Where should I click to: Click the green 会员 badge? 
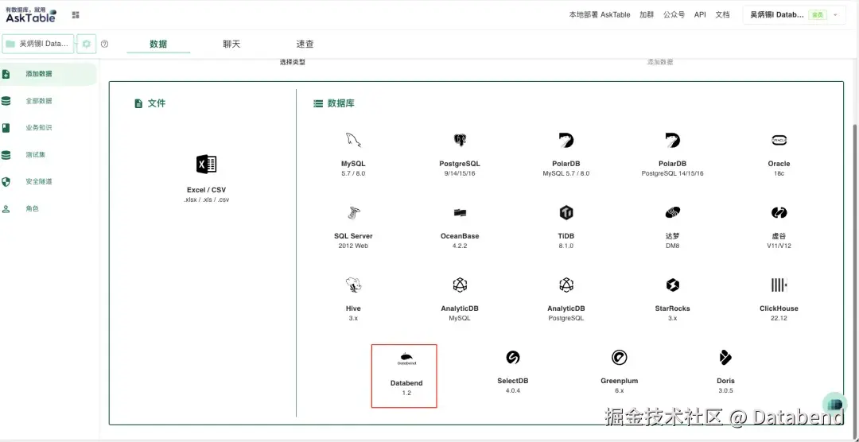(x=817, y=15)
